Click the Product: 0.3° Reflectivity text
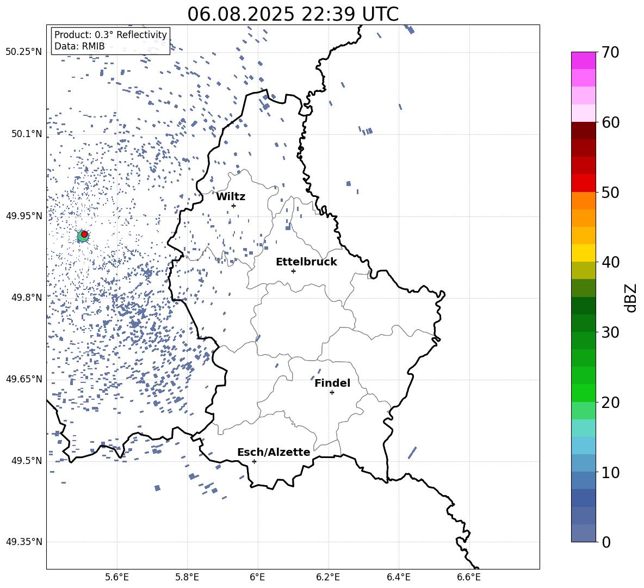Screen dimensions: 644x588 point(110,35)
